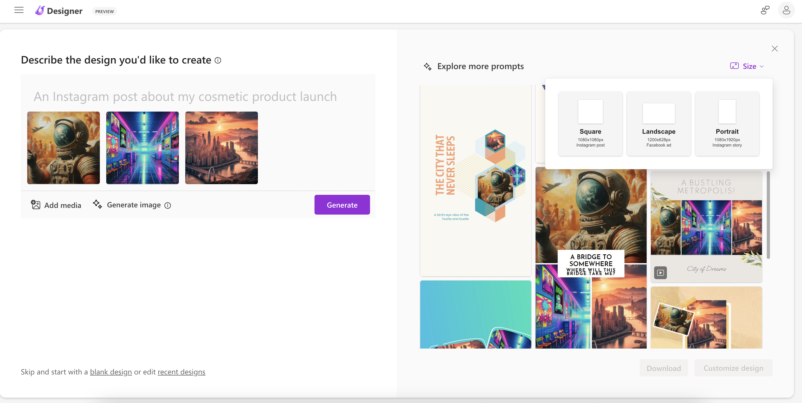Click the Generate image sparkle icon
The width and height of the screenshot is (802, 403).
tap(97, 204)
